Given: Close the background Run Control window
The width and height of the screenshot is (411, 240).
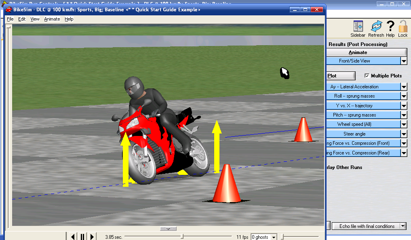Looking at the screenshot, I should point(404,4).
